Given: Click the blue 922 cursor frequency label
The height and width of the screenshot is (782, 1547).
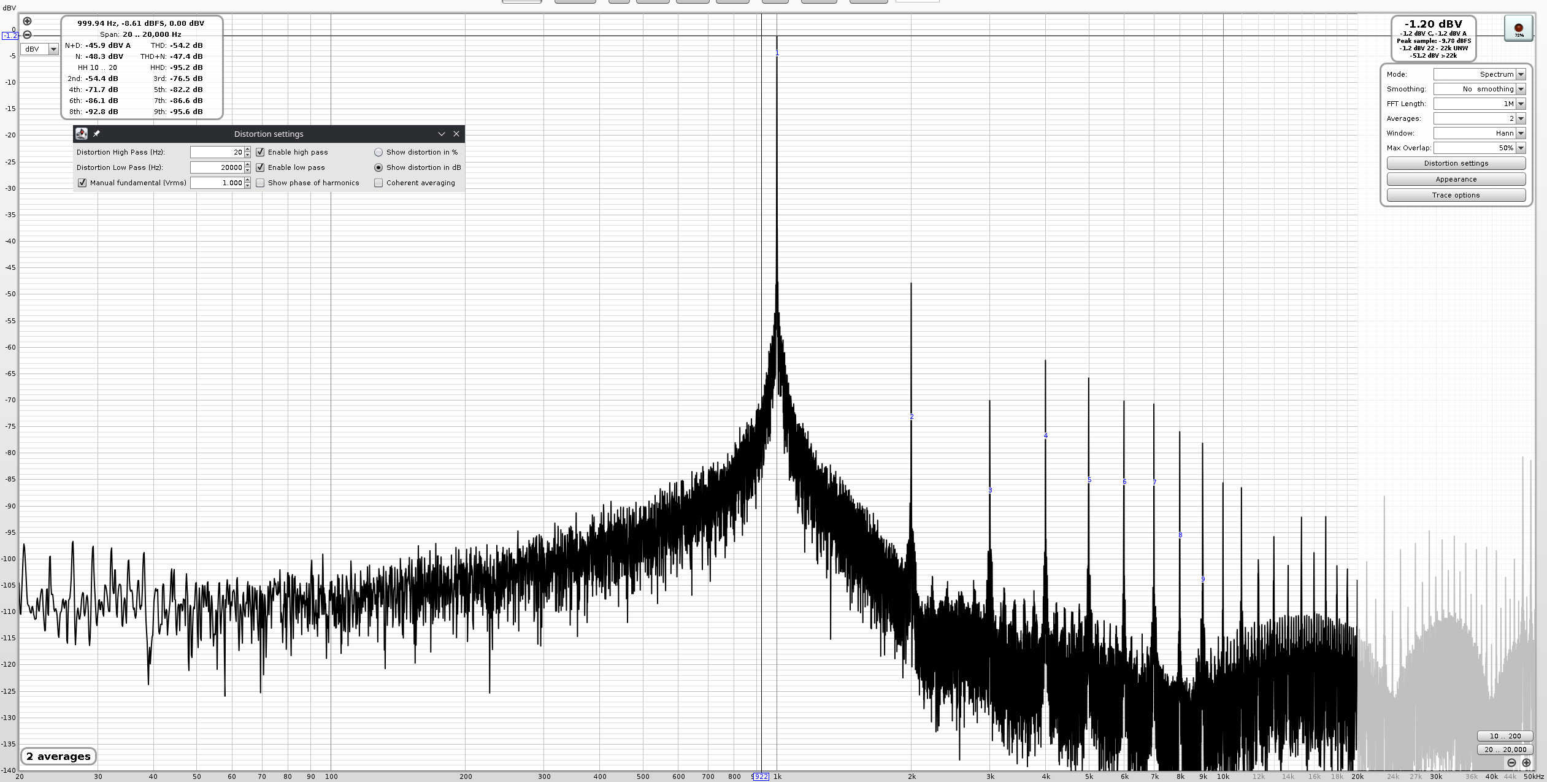Looking at the screenshot, I should (760, 776).
